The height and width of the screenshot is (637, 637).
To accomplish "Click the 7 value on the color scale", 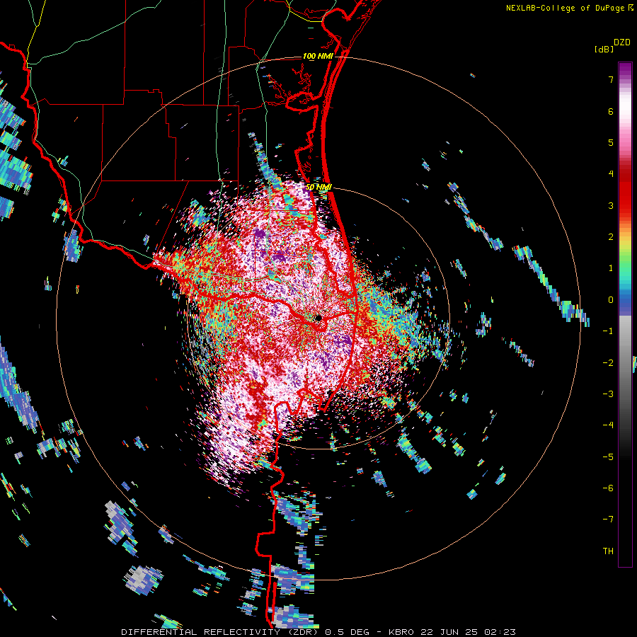I will tap(611, 79).
